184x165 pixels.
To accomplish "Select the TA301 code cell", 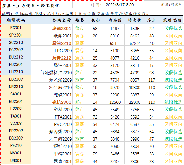I will tap(16, 116).
